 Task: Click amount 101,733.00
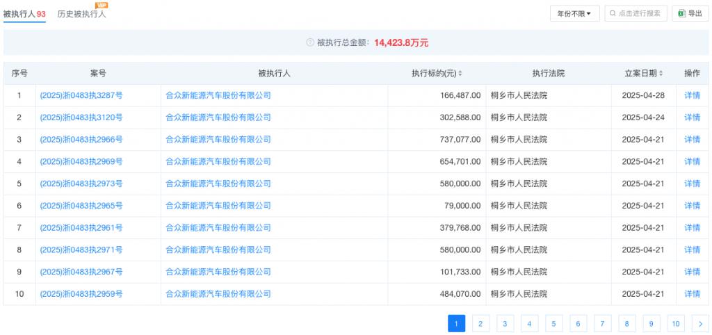click(460, 272)
